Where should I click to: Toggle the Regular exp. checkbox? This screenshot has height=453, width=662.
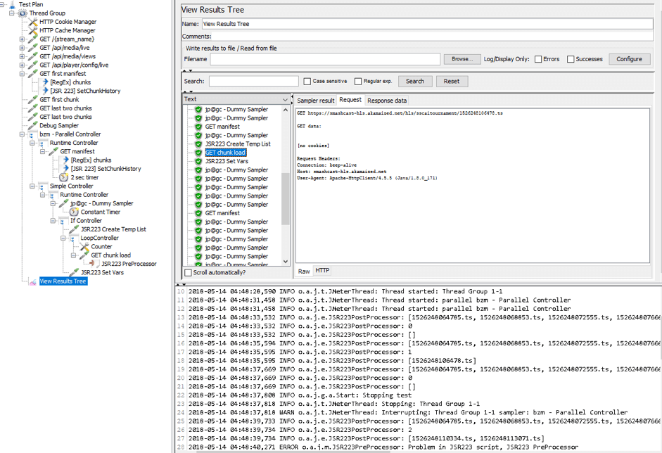pos(358,81)
